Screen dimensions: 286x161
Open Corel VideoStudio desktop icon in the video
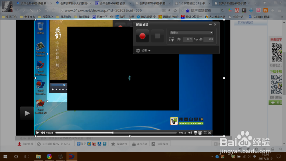tap(40, 68)
